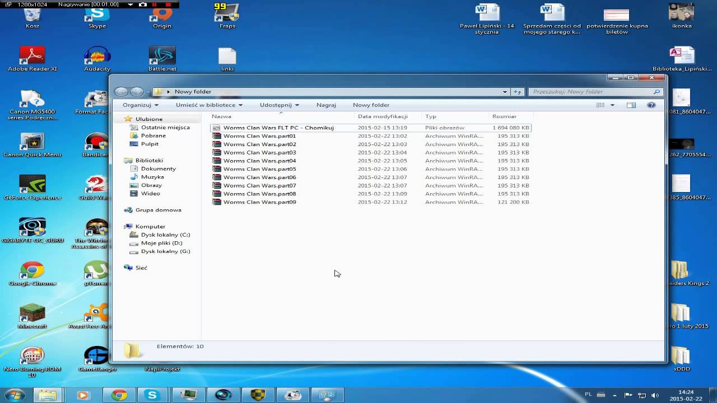Open Paweł Lipiński Word document
Viewport: 717px width, 403px height.
[487, 19]
